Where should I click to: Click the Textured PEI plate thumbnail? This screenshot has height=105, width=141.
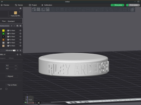(x=16, y=13)
